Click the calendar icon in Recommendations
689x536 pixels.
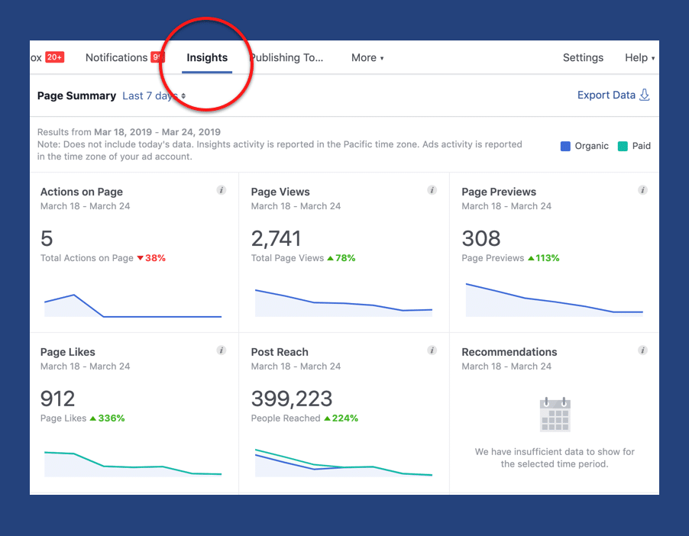[555, 415]
